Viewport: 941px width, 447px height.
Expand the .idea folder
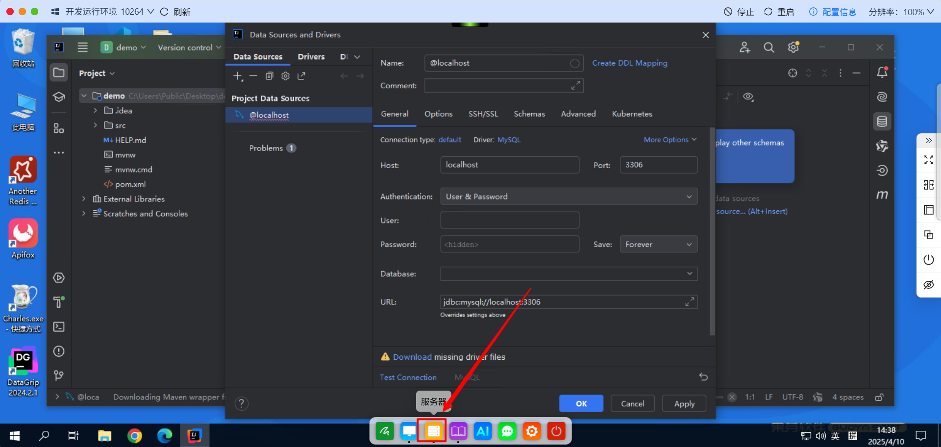[95, 111]
